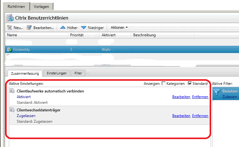Screen dimensions: 239x147
Task: Click the Clientlaufwerke automatisch verbinden setting icon
Action: point(12,91)
